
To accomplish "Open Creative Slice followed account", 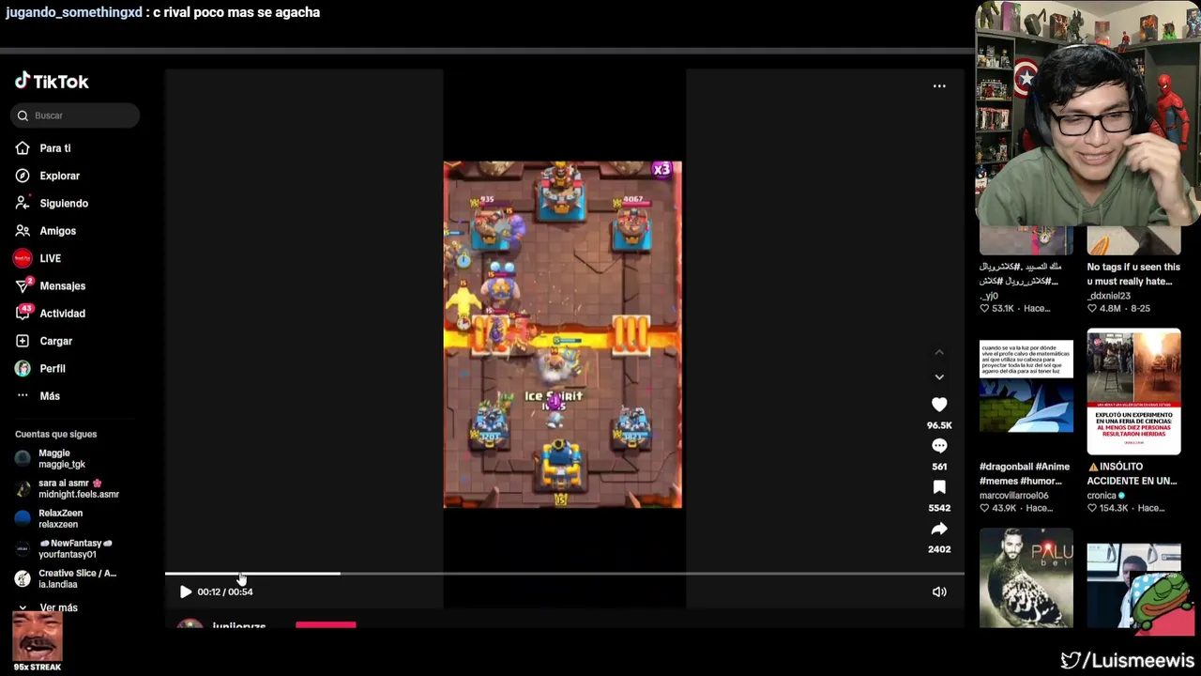I will click(68, 578).
